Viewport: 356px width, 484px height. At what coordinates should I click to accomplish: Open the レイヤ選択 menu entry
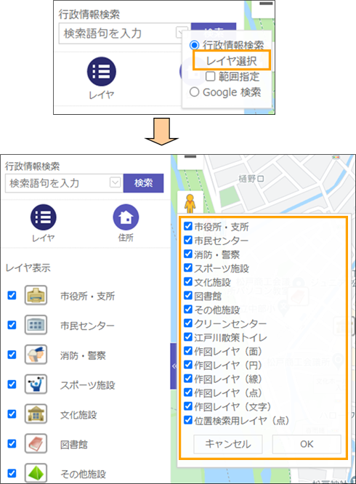pyautogui.click(x=232, y=60)
